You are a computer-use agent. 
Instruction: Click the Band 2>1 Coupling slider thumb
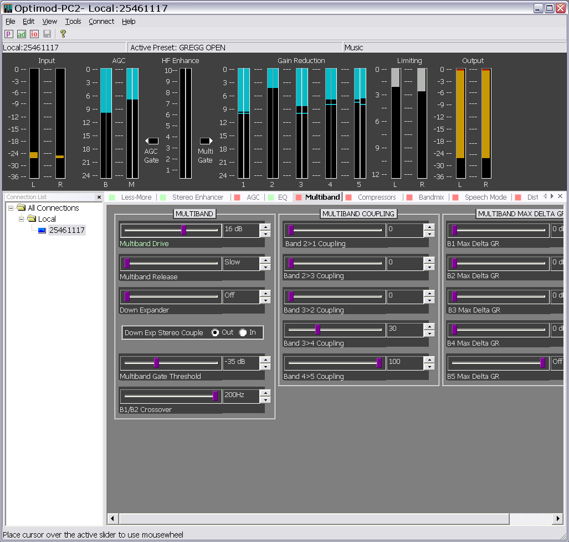tap(291, 230)
